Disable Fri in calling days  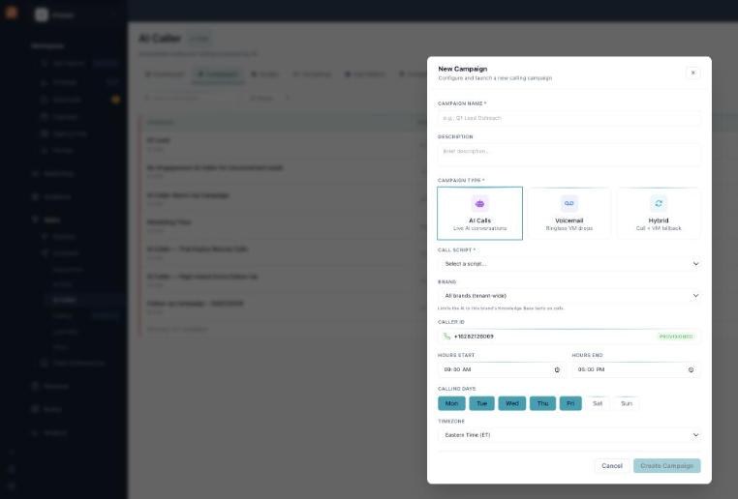coord(570,403)
